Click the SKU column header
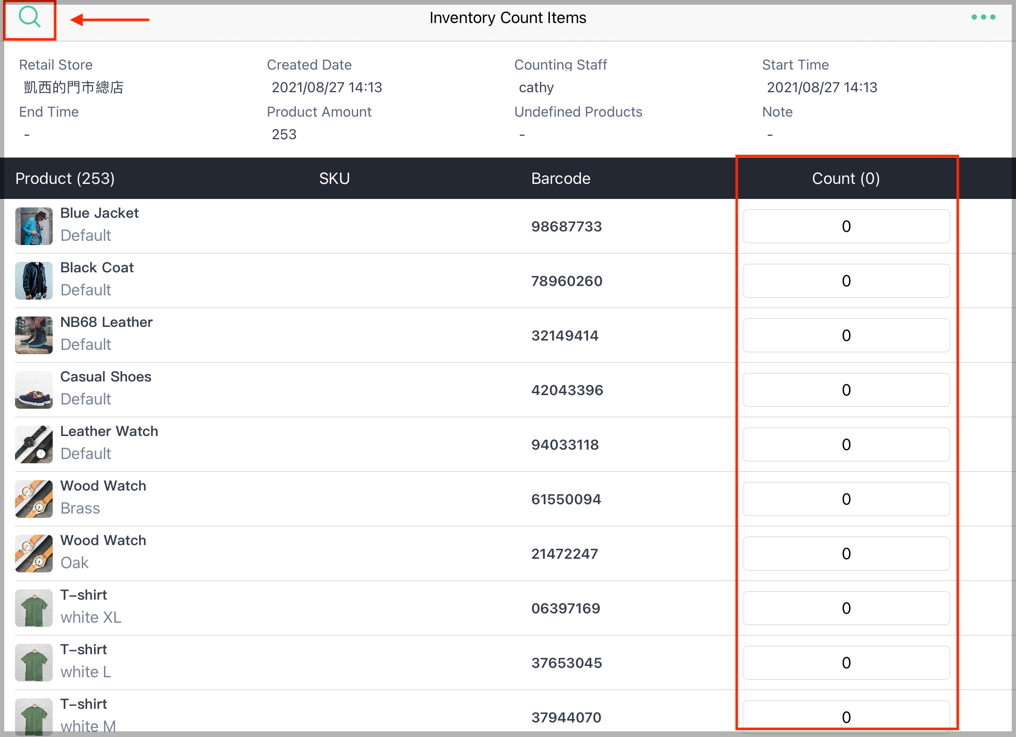This screenshot has width=1016, height=737. tap(334, 178)
